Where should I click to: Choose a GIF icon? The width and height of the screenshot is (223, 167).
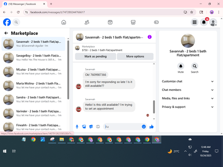point(98,126)
